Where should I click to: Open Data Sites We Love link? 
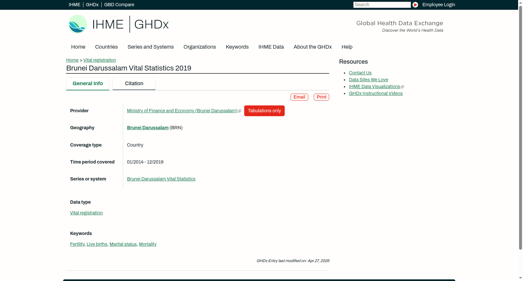click(x=368, y=80)
